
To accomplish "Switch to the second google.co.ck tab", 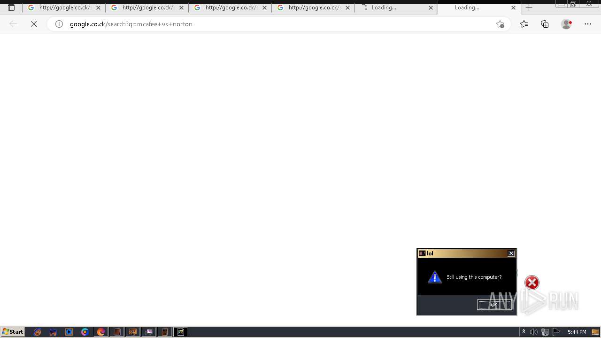I will (146, 8).
